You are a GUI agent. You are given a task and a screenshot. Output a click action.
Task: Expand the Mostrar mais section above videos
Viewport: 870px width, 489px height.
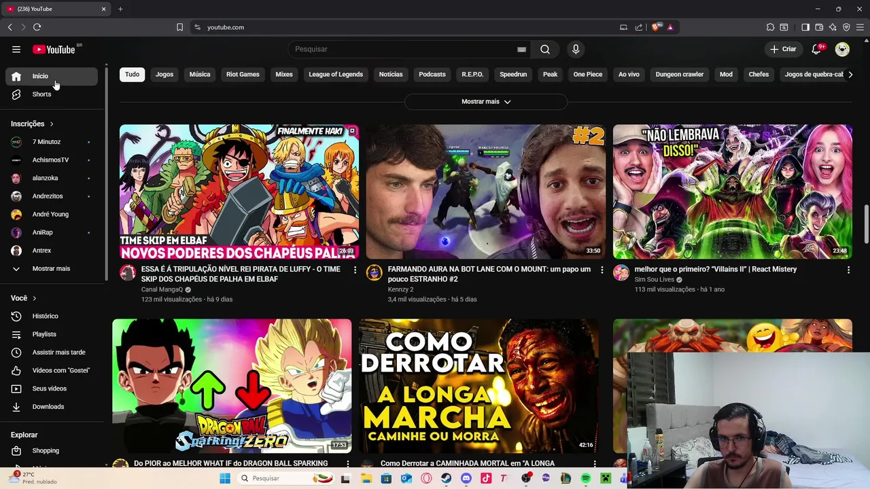tap(486, 101)
